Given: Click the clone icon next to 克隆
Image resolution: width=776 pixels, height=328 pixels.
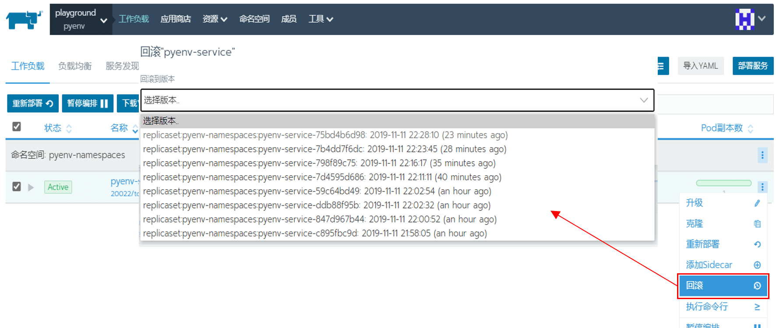Looking at the screenshot, I should (757, 224).
